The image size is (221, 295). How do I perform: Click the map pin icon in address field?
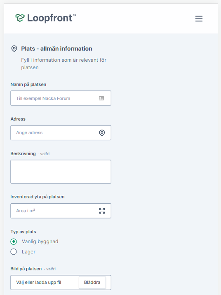point(102,133)
